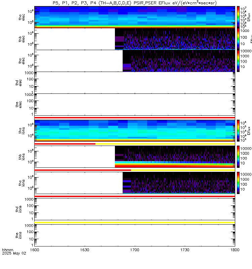
Task: Click the 1000 tick on thd elec axis
Action: 29,73
